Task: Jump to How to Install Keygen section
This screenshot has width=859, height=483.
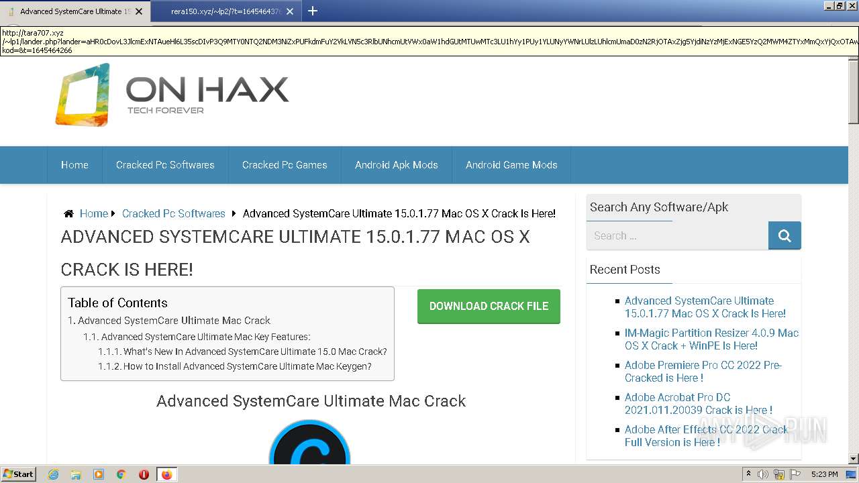Action: (248, 366)
